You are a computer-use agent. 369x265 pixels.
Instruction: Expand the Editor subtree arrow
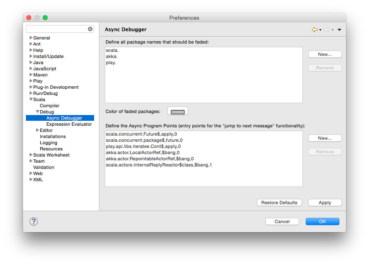tap(37, 130)
